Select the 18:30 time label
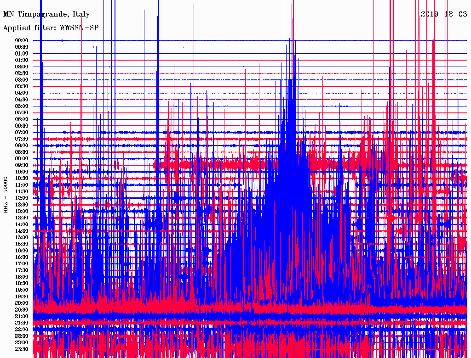 [22, 283]
